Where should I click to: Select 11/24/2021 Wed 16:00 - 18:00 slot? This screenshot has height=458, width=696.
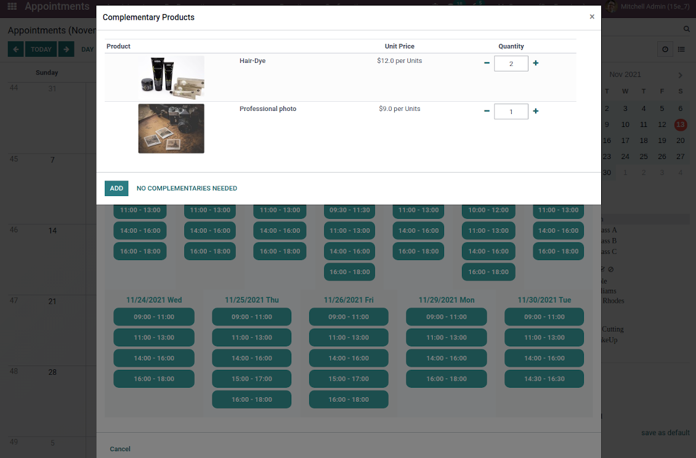click(154, 378)
